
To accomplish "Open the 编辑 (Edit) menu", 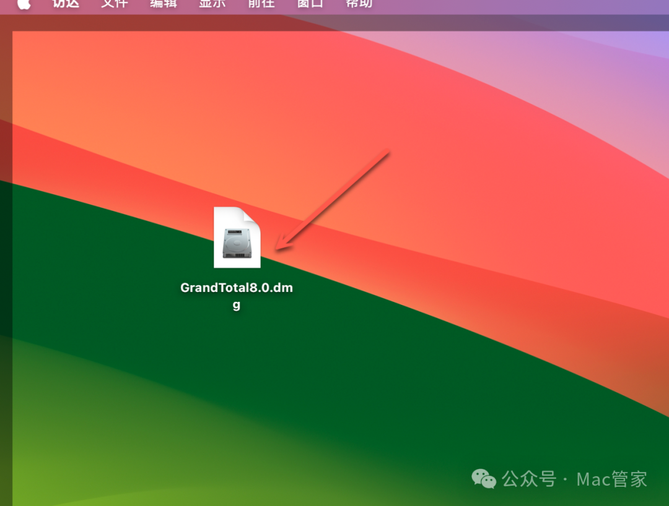I will [164, 4].
